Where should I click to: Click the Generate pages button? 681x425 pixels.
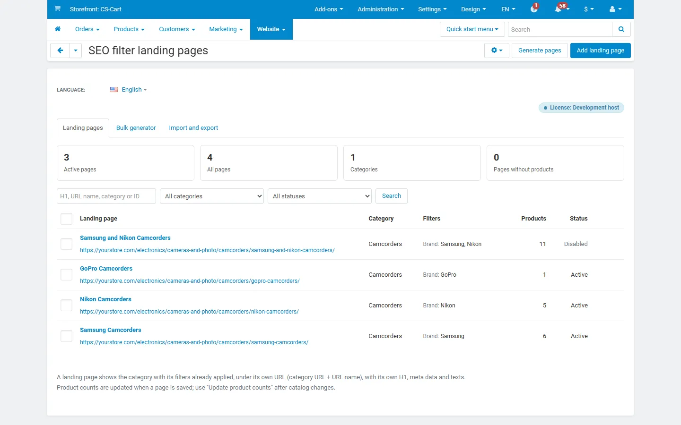[x=540, y=51]
